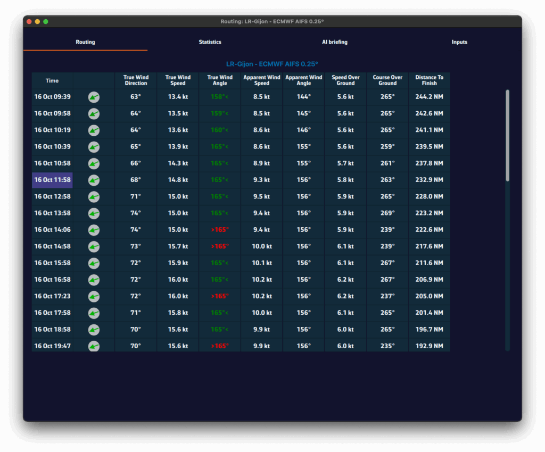Click wind arrow icon for 16 Oct 17:23
The height and width of the screenshot is (452, 545).
click(94, 296)
